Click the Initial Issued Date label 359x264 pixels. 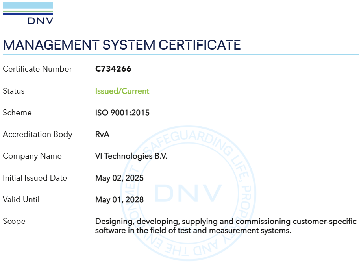click(35, 178)
